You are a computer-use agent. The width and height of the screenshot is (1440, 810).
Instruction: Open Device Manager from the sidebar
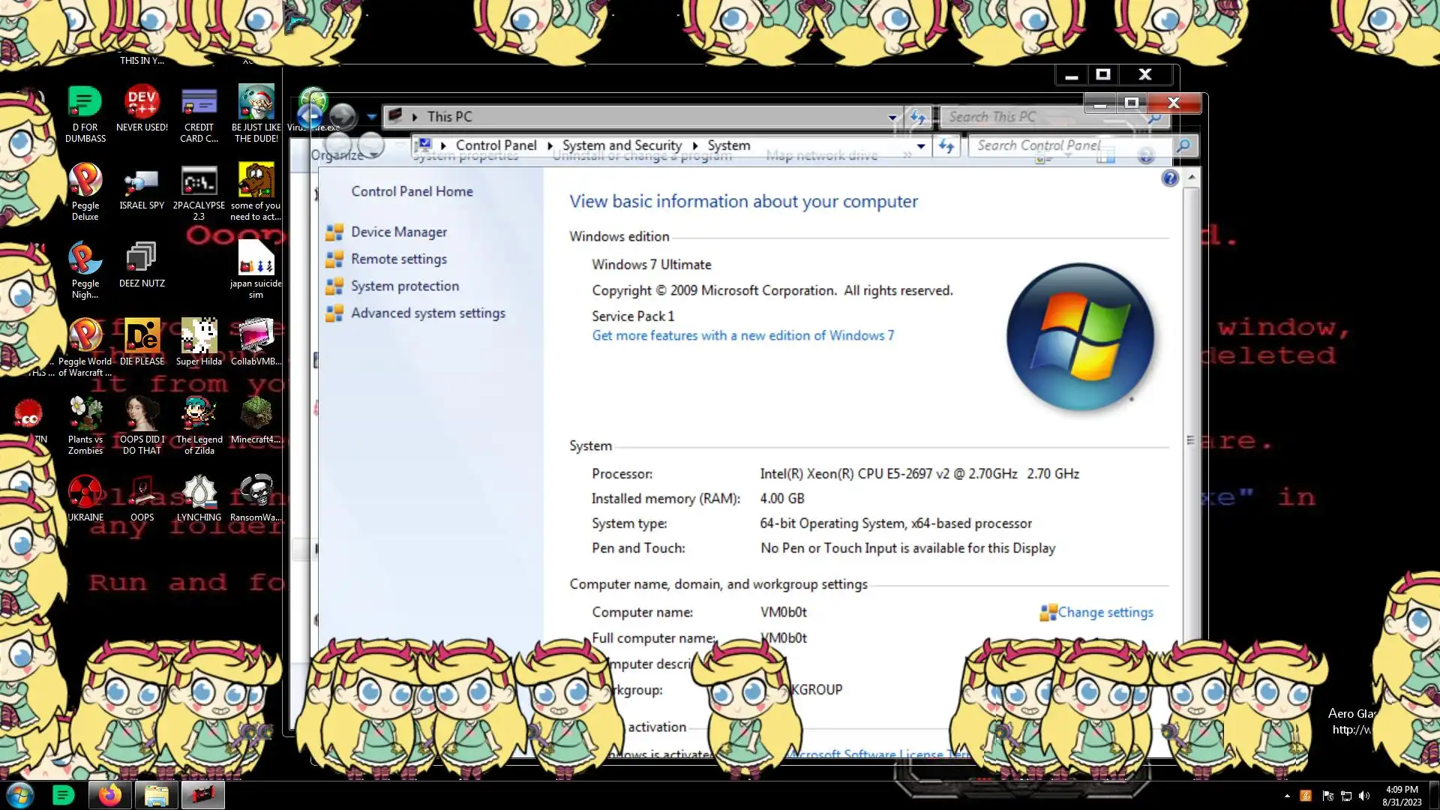[x=398, y=232]
